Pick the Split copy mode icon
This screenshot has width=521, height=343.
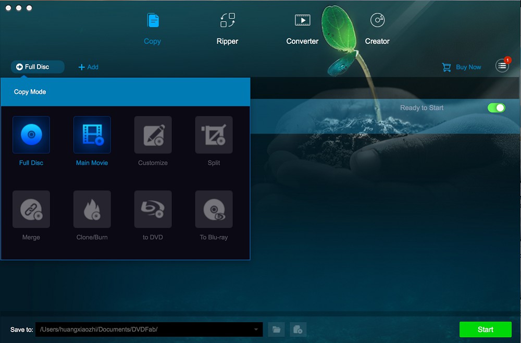pyautogui.click(x=214, y=135)
